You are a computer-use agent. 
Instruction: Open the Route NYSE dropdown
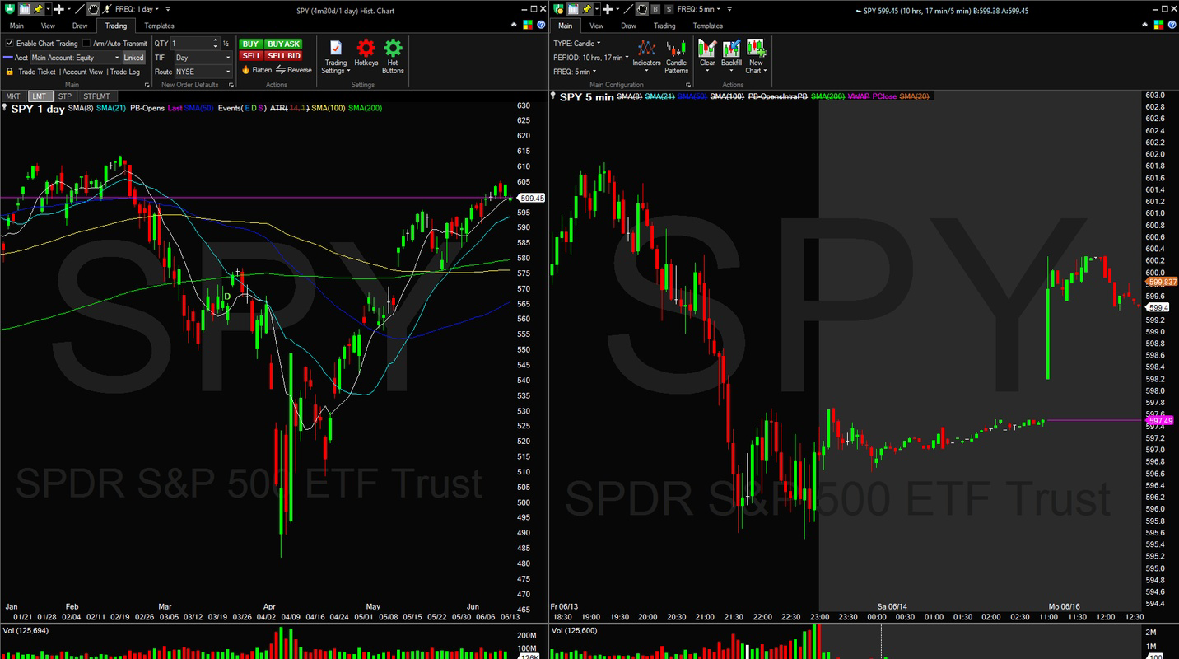[x=203, y=72]
